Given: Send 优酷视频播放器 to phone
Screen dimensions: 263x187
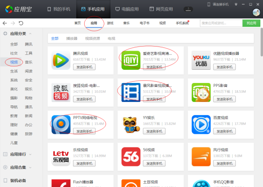Looking at the screenshot, I should pyautogui.click(x=224, y=67).
